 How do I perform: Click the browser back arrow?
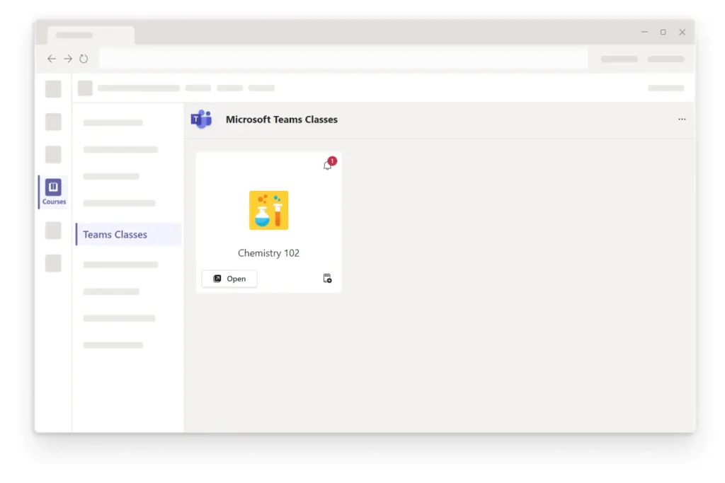(x=51, y=59)
